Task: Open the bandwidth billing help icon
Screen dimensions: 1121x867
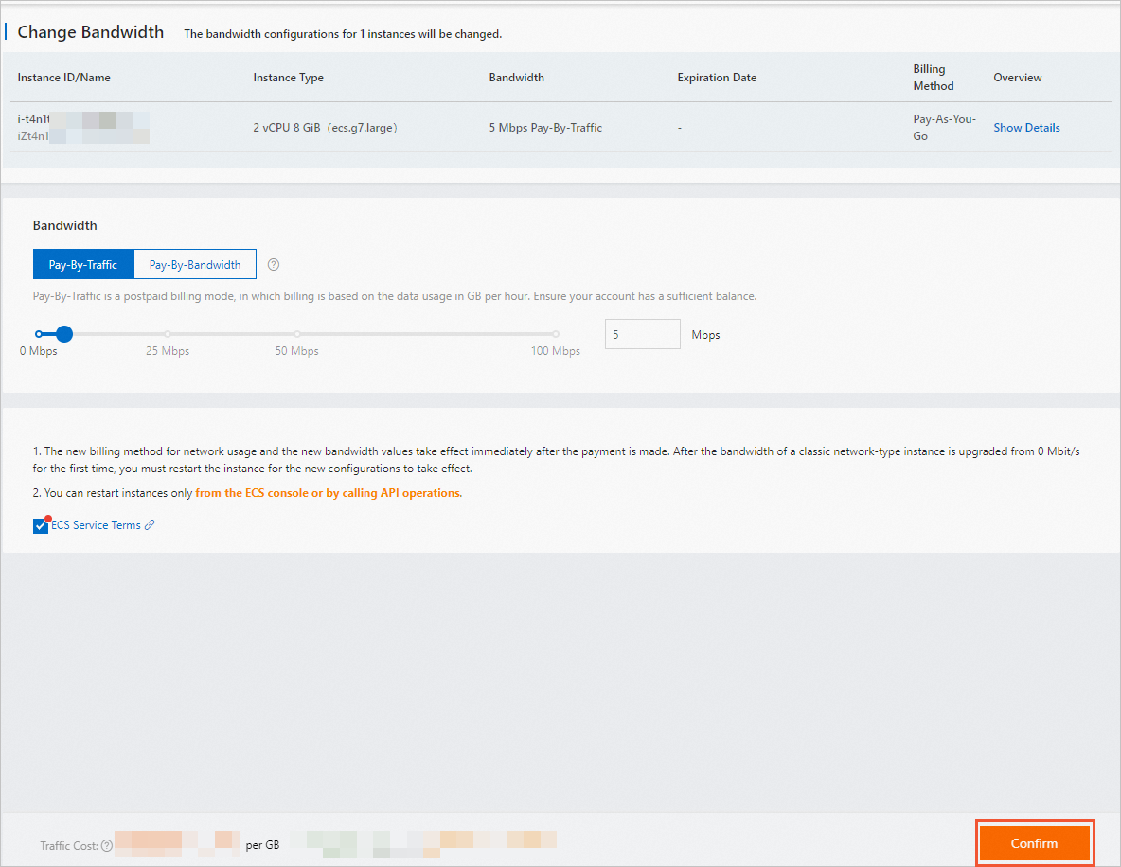Action: coord(273,265)
